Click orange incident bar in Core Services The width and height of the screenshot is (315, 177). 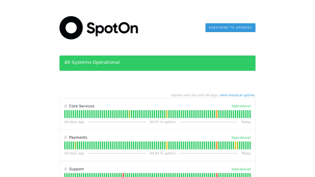coord(217,114)
